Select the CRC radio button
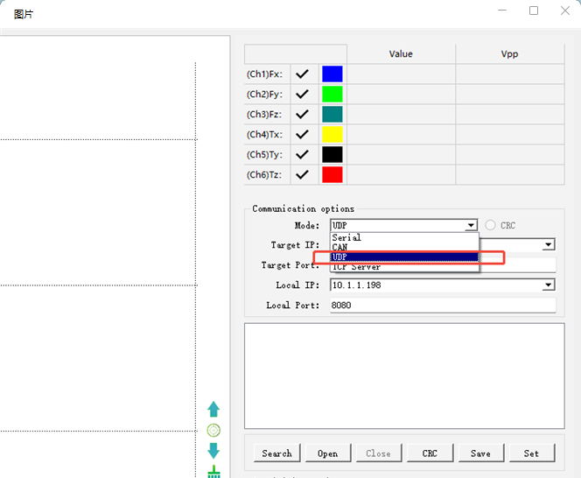 (490, 225)
